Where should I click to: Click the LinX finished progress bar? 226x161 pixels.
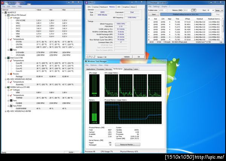[x=186, y=14]
